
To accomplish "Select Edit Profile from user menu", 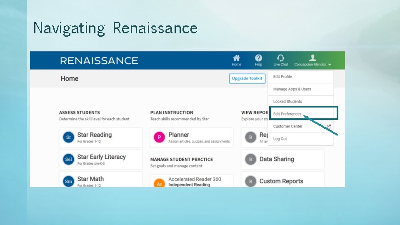I will pyautogui.click(x=301, y=77).
